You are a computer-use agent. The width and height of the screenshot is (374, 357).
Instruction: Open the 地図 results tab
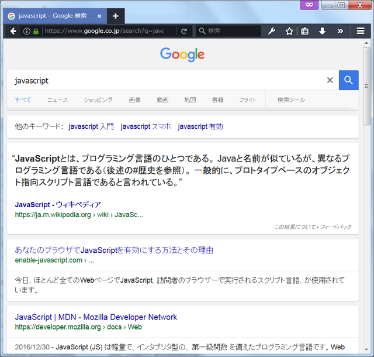[190, 100]
